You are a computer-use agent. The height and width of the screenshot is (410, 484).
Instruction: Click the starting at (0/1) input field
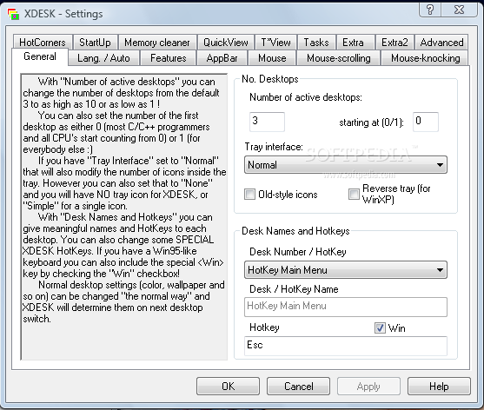click(426, 122)
